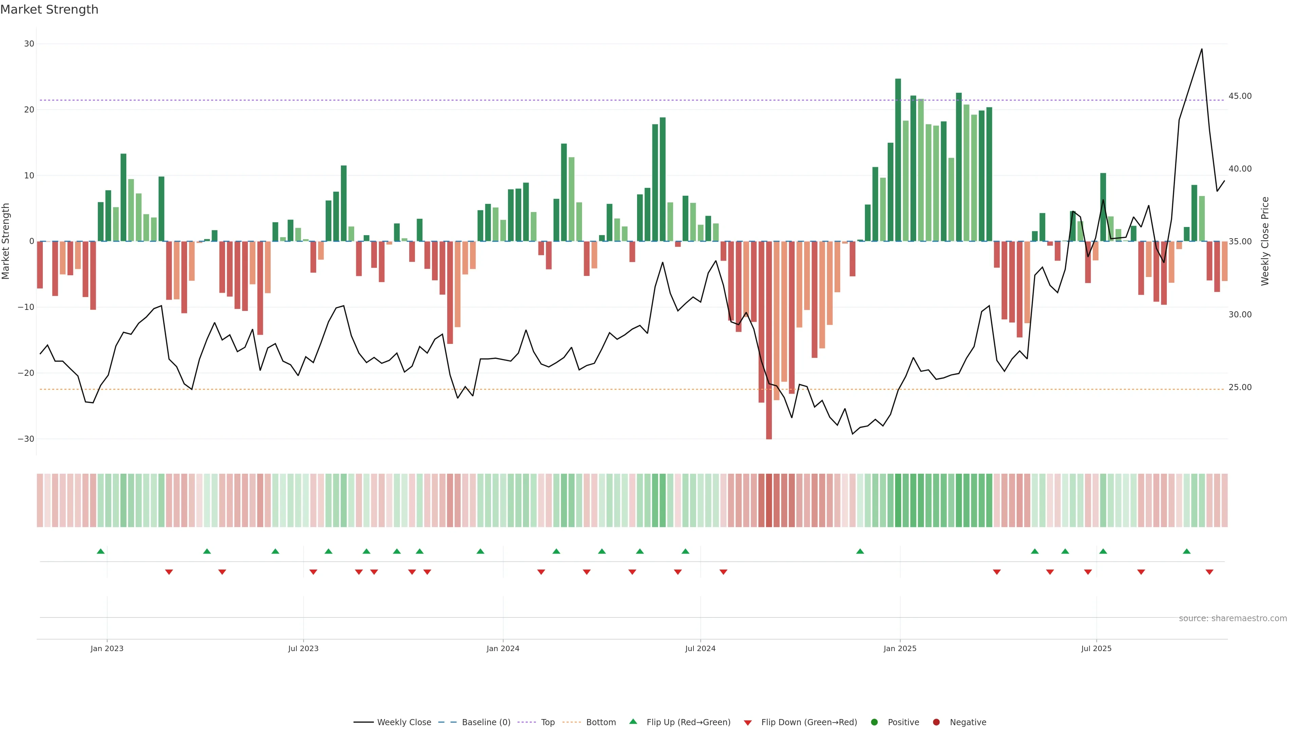1304x734 pixels.
Task: Click the Jul 2025 axis label
Action: click(1096, 648)
